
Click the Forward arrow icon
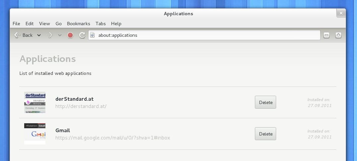(x=50, y=35)
